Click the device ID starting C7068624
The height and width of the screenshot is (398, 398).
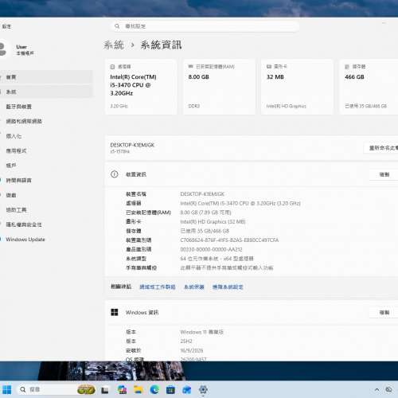pos(229,240)
